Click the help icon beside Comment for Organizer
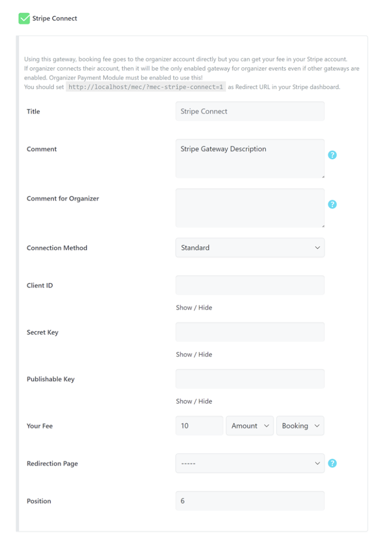386x543 pixels. [332, 204]
